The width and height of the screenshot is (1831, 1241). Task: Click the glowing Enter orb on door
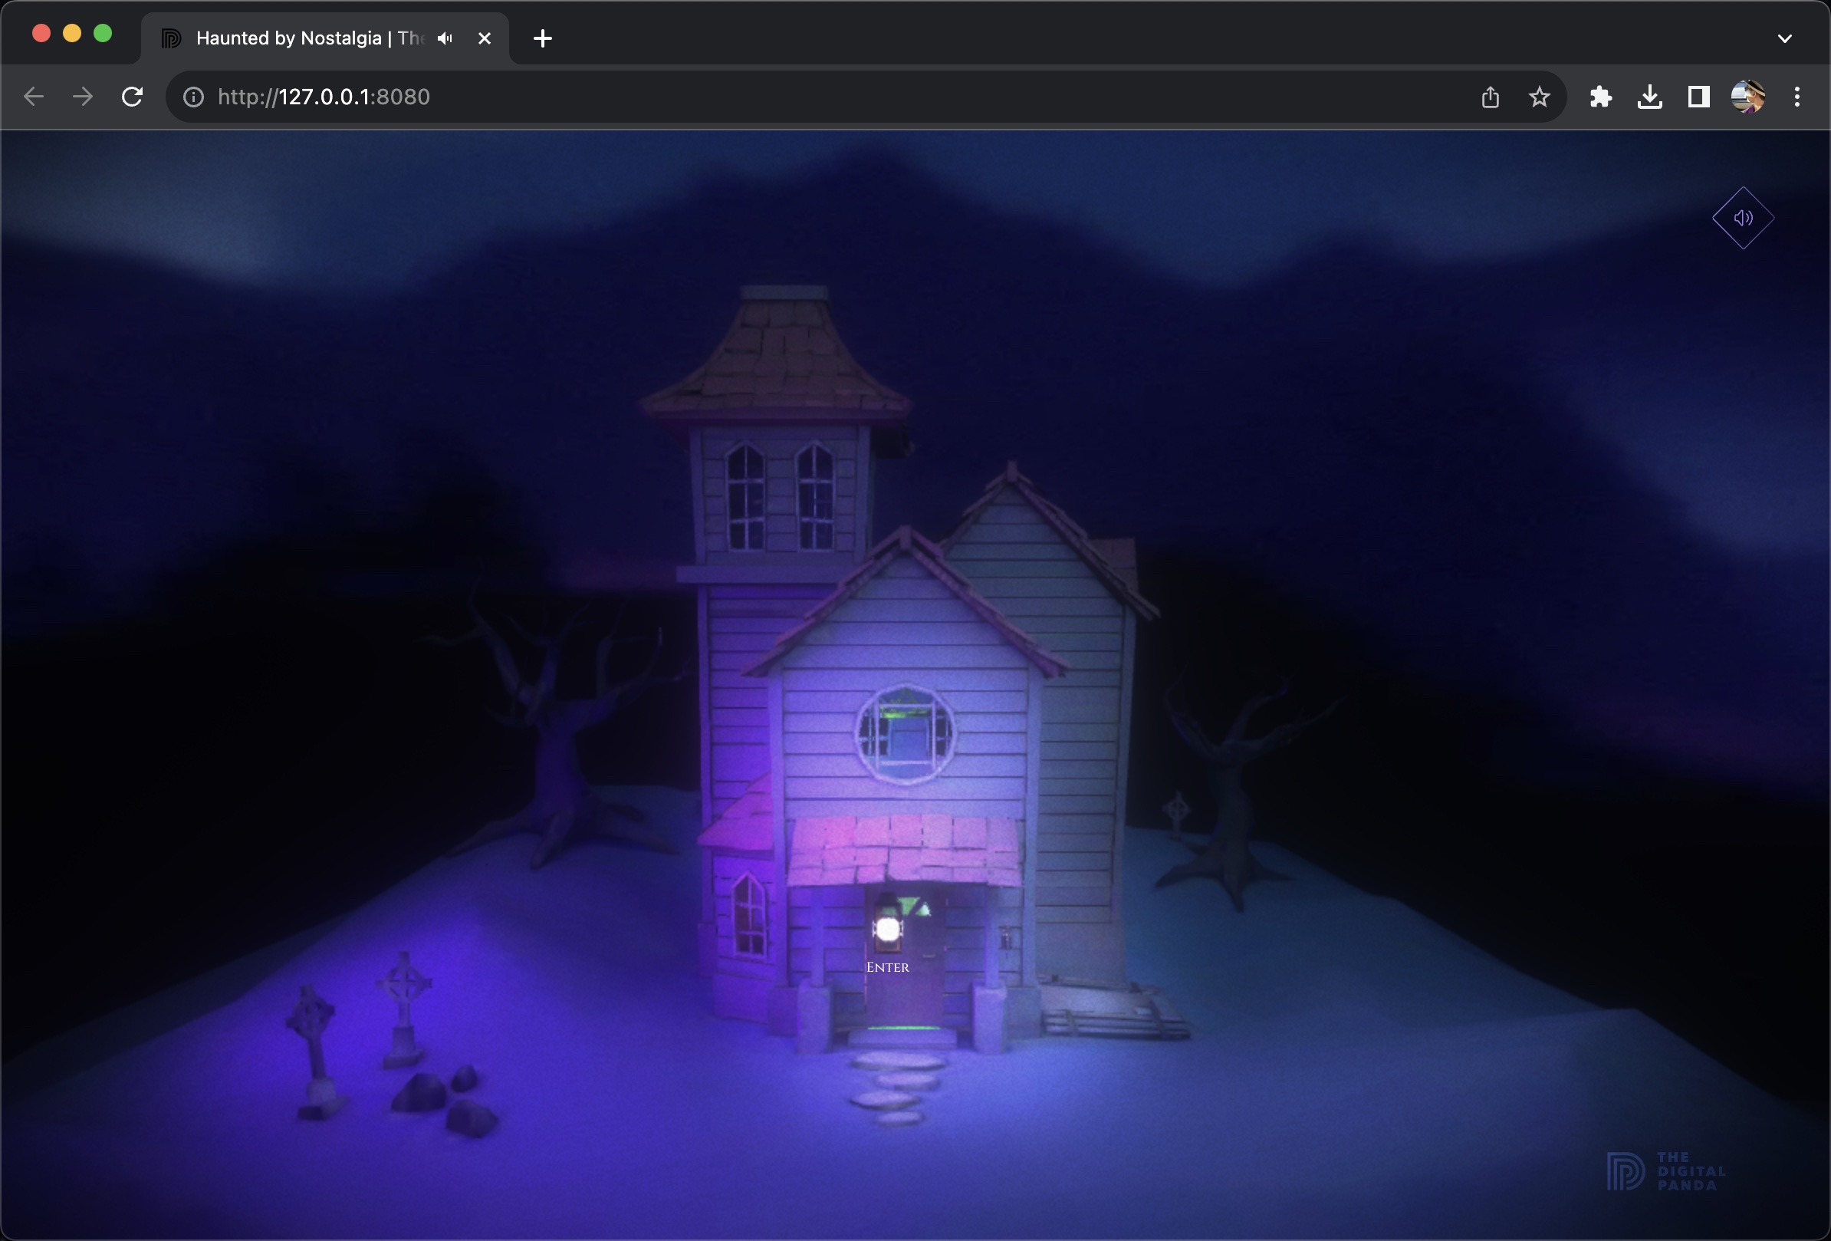tap(888, 930)
